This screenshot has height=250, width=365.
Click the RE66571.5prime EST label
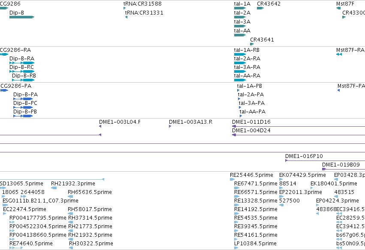coord(256,192)
